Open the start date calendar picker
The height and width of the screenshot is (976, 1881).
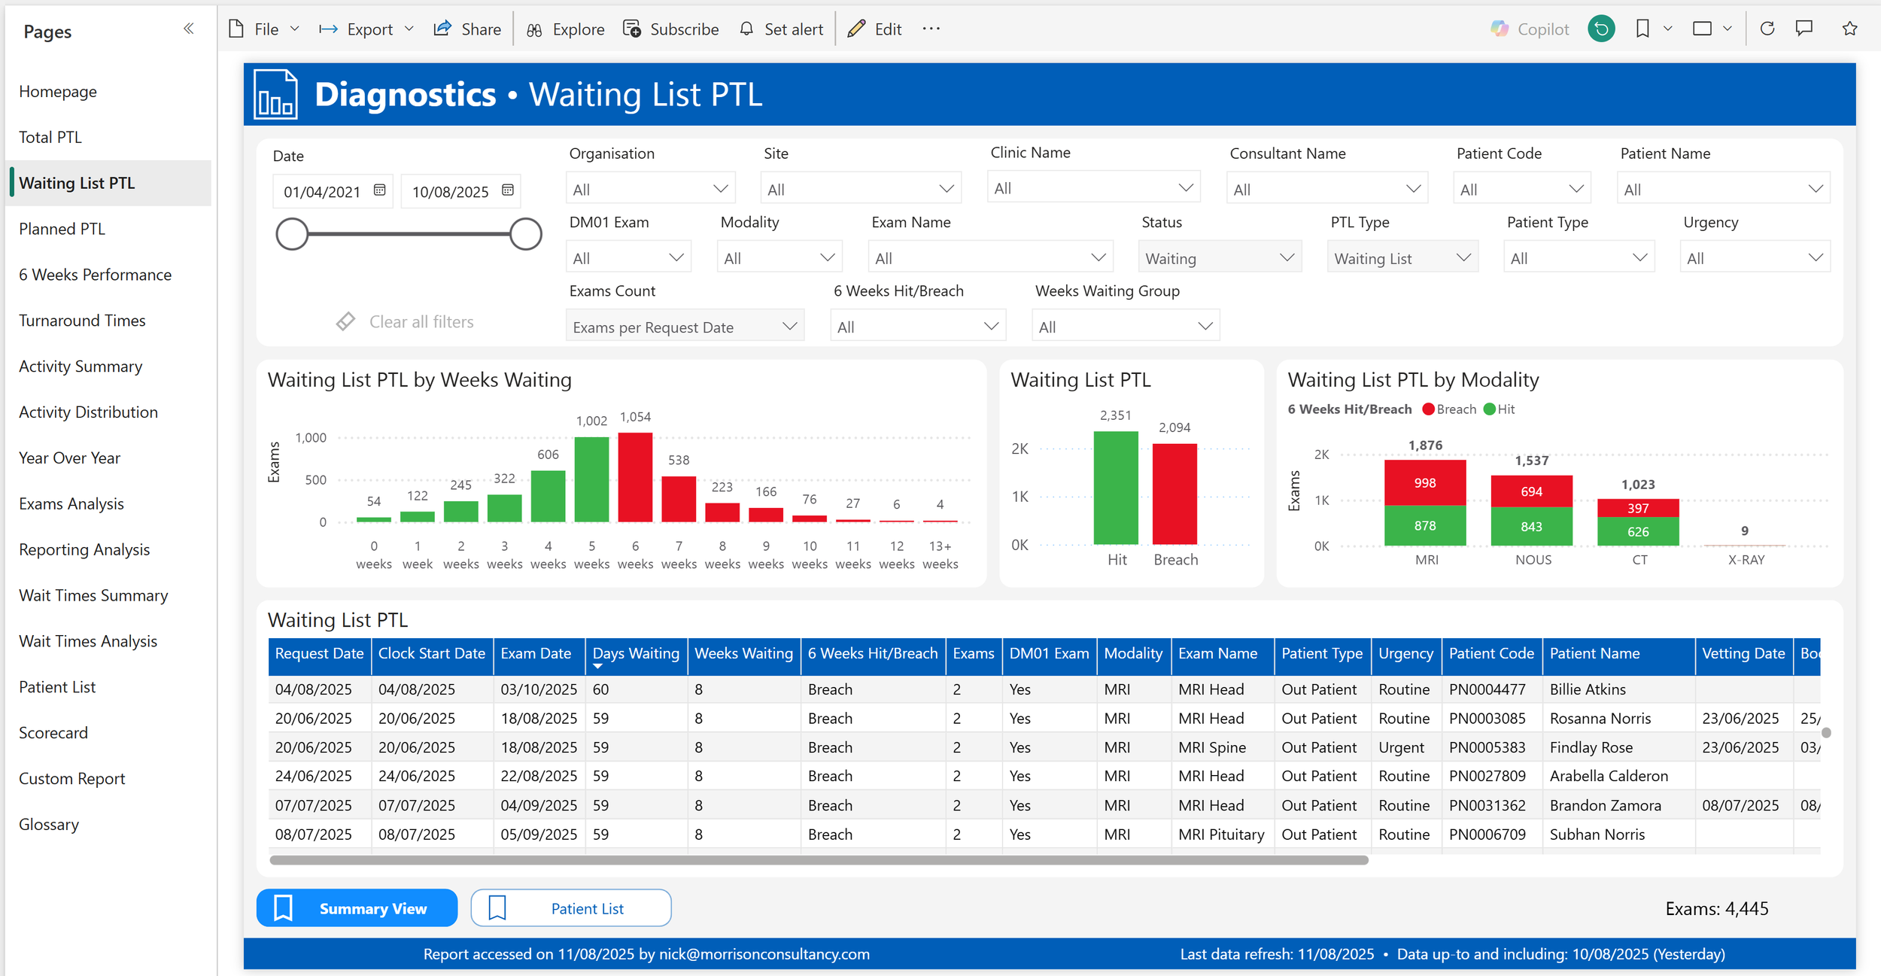(380, 190)
